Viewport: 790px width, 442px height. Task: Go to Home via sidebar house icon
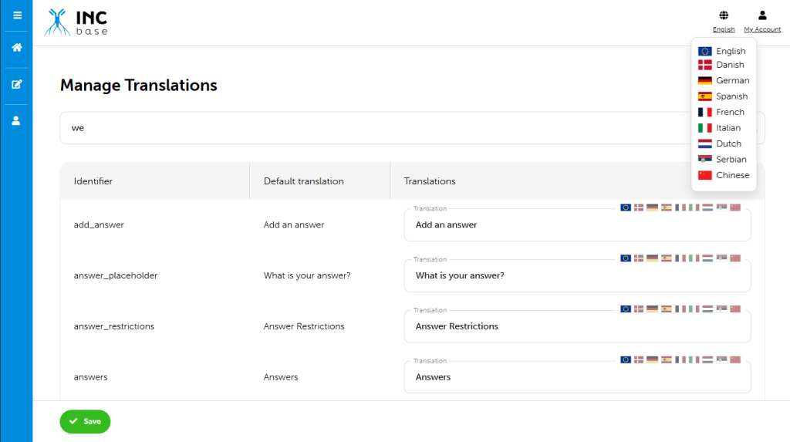pyautogui.click(x=17, y=48)
